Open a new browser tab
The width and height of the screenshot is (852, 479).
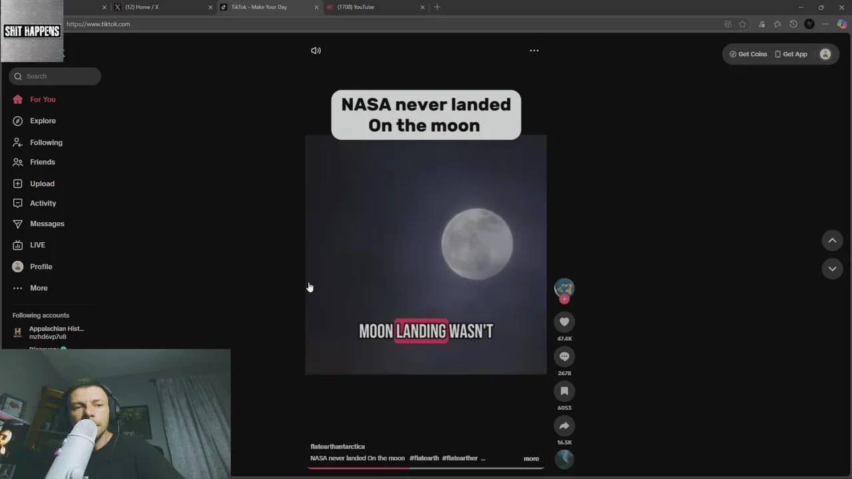437,7
